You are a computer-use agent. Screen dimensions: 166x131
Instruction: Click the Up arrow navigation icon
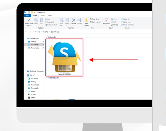pyautogui.click(x=36, y=32)
